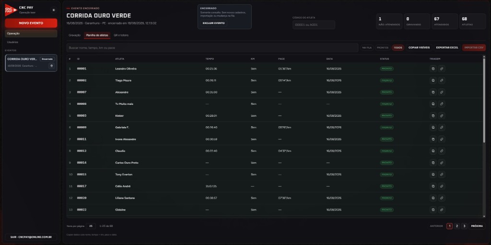This screenshot has height=245, width=491.
Task: Click the link icon for Tv Muito mais
Action: coord(442,104)
